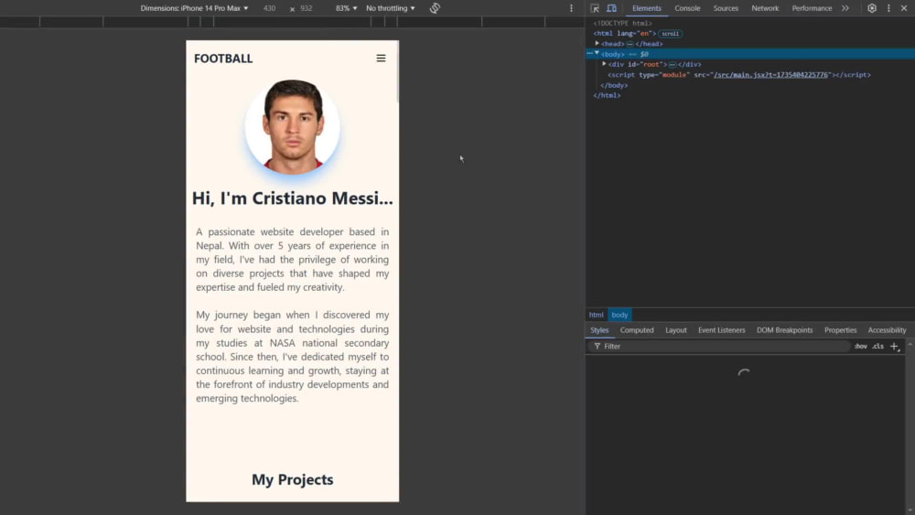Viewport: 915px width, 515px height.
Task: Open device toolbar more options menu
Action: coord(571,8)
